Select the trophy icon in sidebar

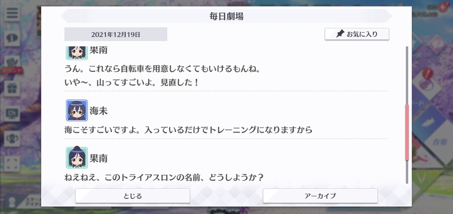[x=12, y=139]
